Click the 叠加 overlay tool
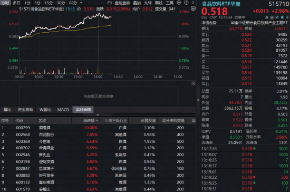The image size is (290, 192). (137, 3)
